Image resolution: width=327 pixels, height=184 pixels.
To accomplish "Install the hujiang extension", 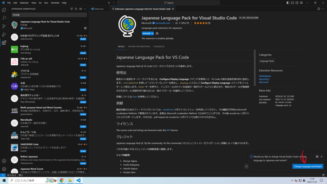I will [x=83, y=53].
